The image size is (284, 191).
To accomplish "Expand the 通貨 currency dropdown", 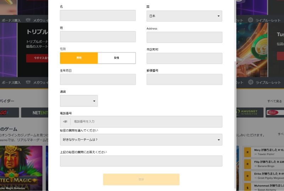I will (79, 101).
